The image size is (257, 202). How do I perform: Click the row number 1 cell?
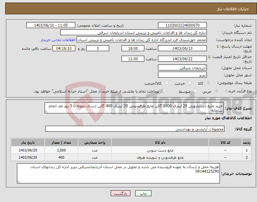(247, 150)
